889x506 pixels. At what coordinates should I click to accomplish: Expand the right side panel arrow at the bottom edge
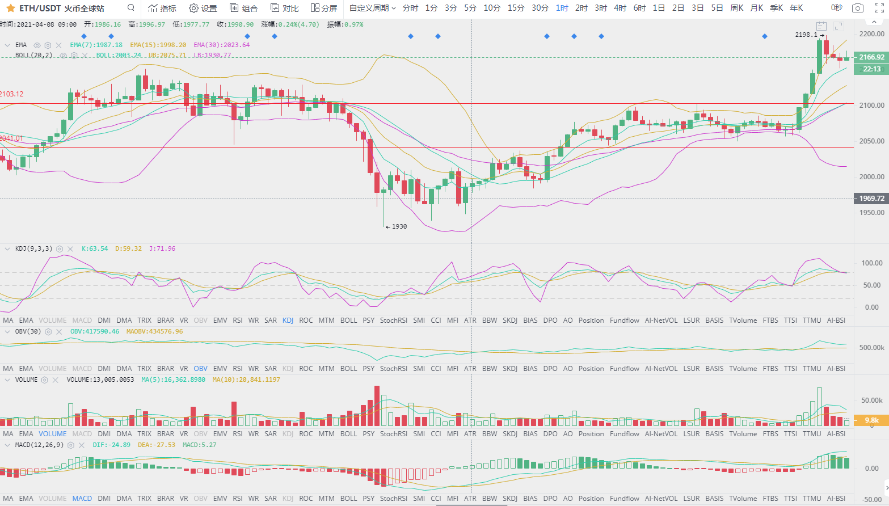[x=886, y=487]
